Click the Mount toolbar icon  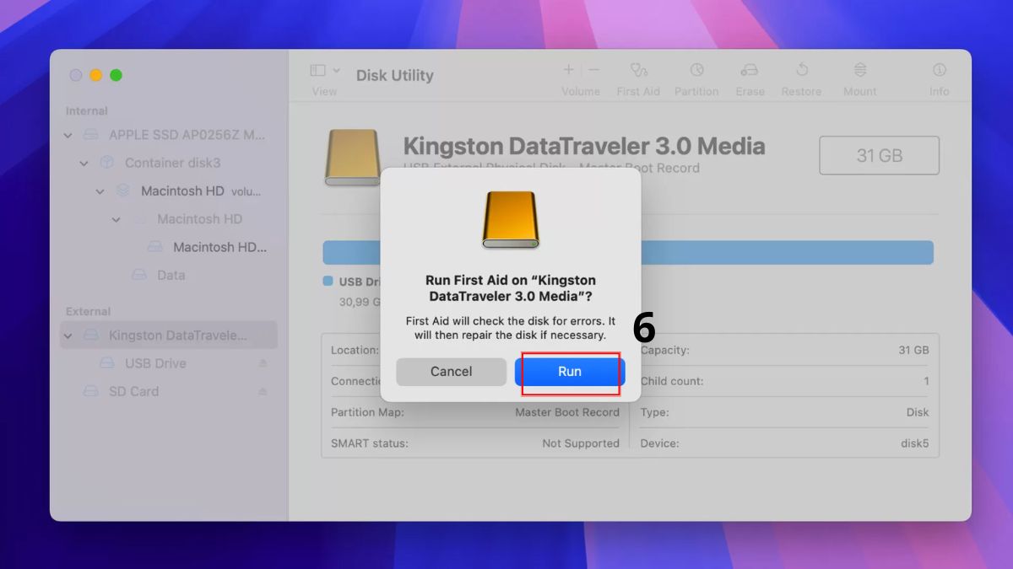tap(859, 71)
